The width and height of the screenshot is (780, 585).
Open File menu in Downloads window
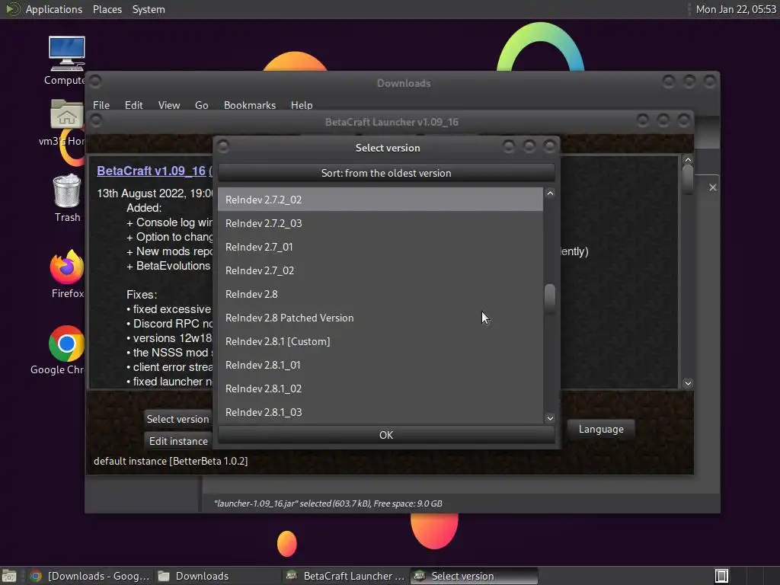click(x=101, y=105)
